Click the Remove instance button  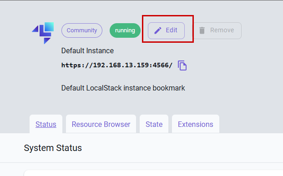[217, 30]
